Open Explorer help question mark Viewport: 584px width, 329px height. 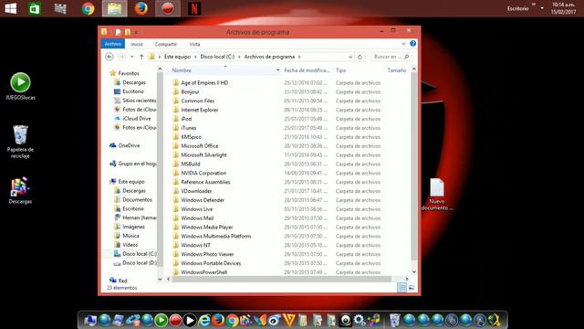413,44
